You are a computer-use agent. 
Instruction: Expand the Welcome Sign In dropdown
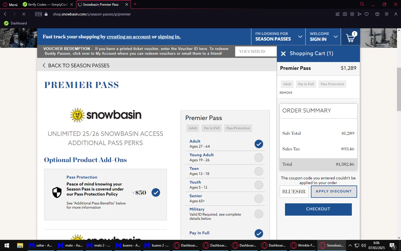click(x=323, y=37)
